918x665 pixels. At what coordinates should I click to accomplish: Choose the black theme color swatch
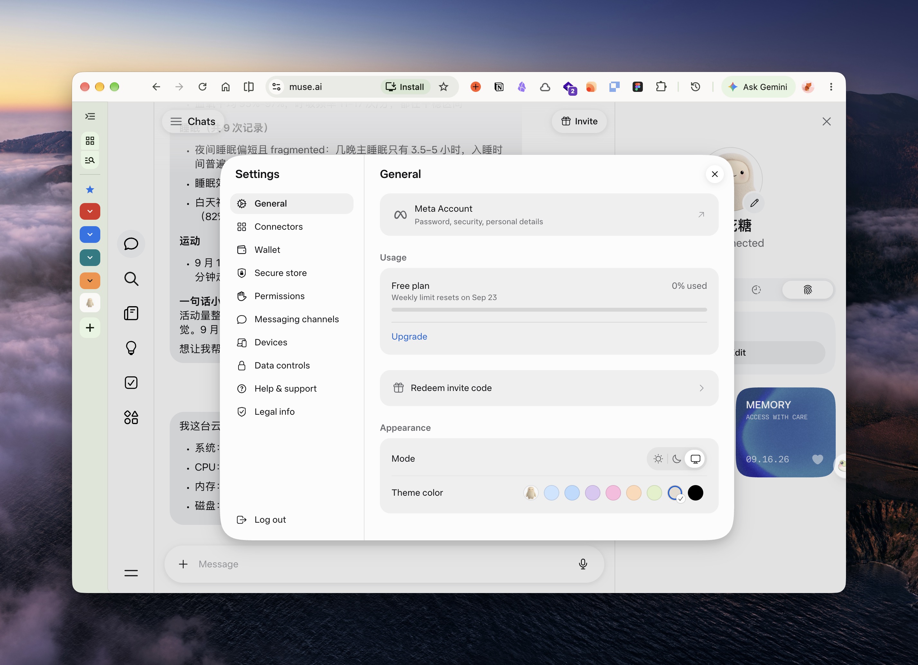695,493
